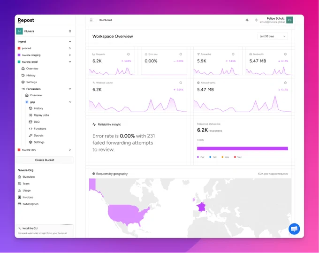
Task: Click the 2xx purple legend dot
Action: [x=198, y=157]
